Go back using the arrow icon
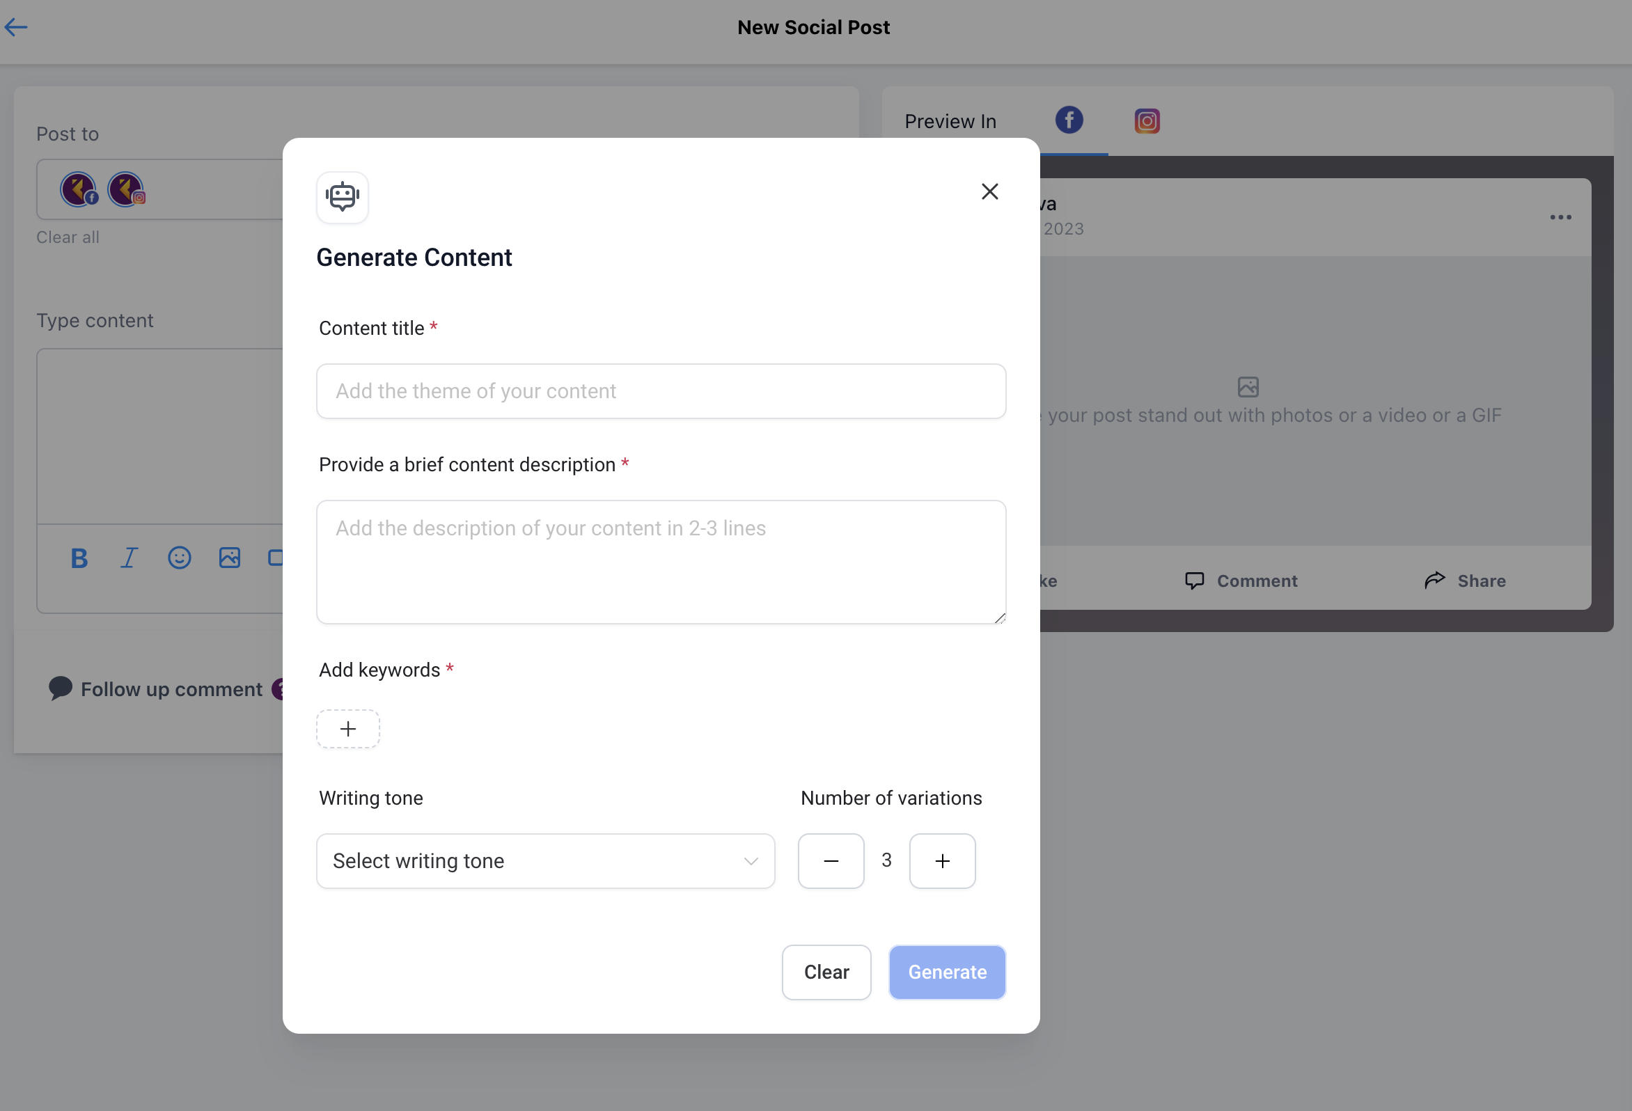This screenshot has width=1632, height=1111. click(15, 27)
